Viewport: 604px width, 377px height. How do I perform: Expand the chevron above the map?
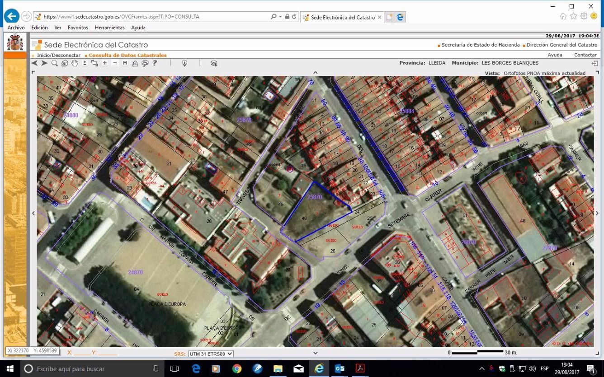(x=316, y=72)
